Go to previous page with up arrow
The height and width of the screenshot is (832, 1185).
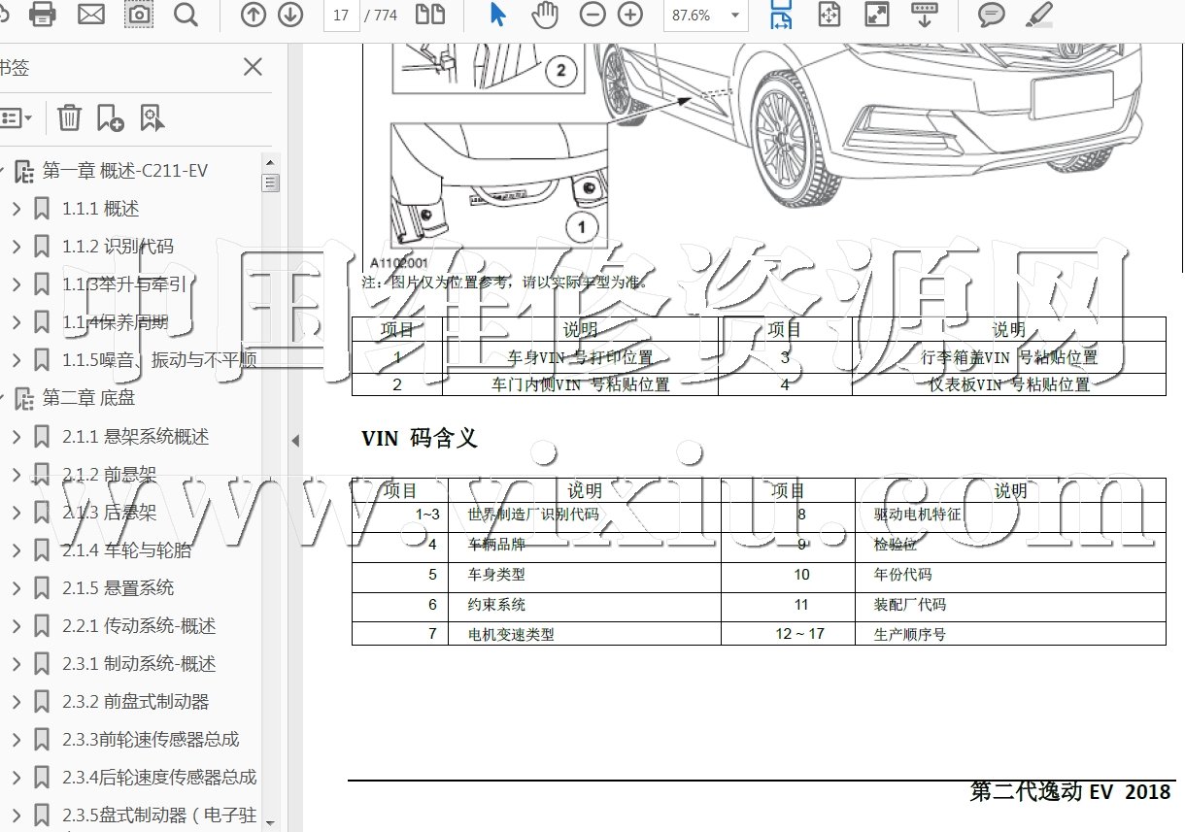pos(253,15)
